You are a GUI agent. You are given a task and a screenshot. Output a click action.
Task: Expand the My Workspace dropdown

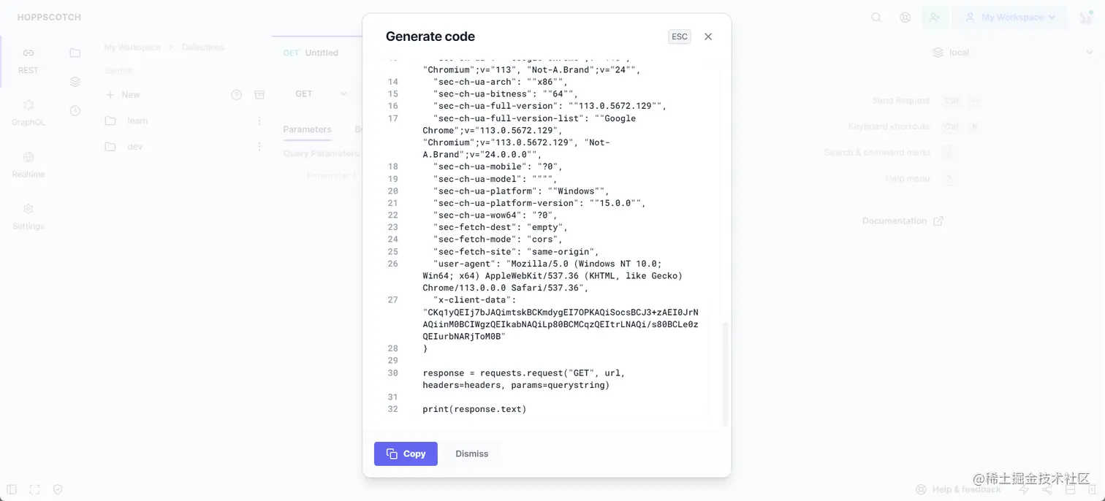coord(1010,18)
